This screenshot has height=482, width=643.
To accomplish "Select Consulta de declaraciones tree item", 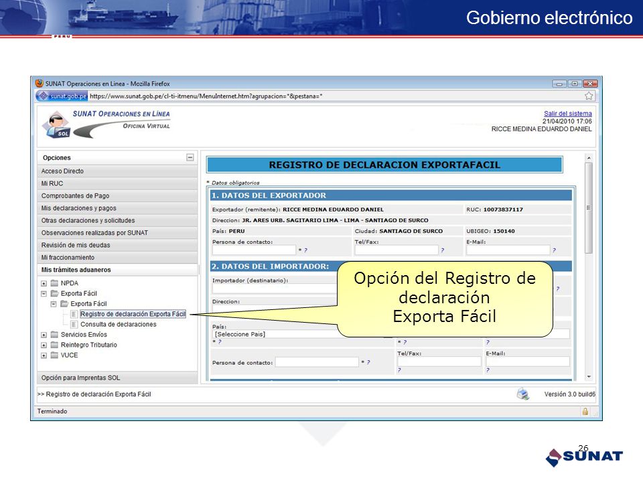I will click(x=118, y=324).
